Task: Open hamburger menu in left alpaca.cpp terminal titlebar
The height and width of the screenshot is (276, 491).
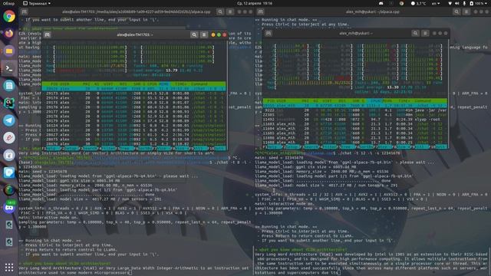Action: pyautogui.click(x=230, y=11)
